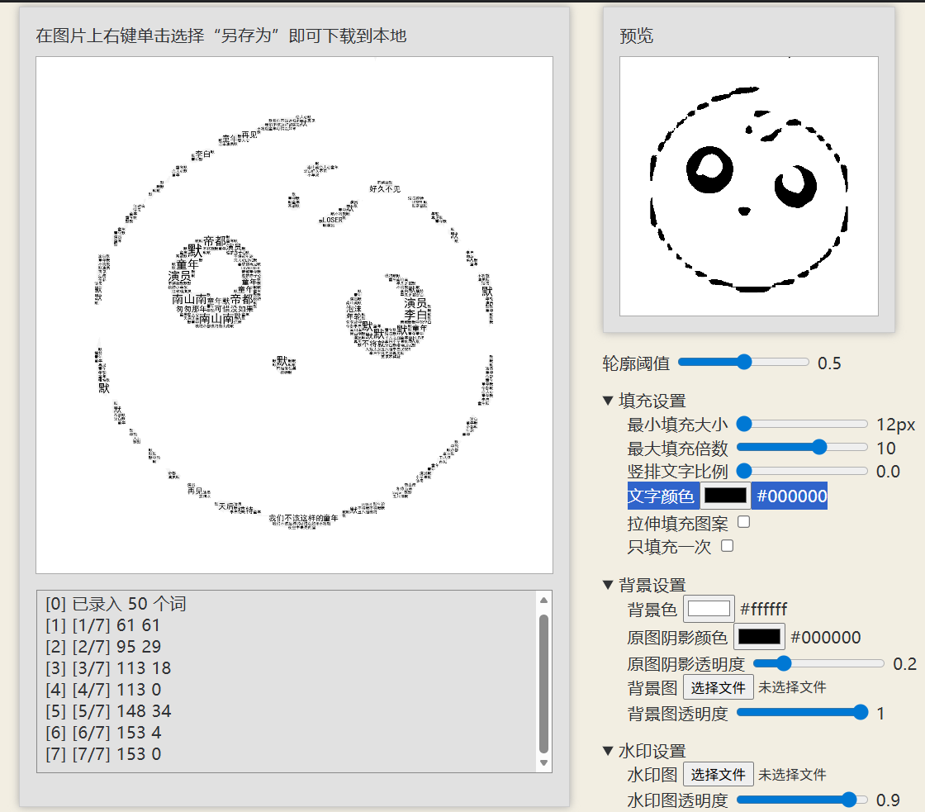The width and height of the screenshot is (925, 812).
Task: Click 选择文件 button for 背景图
Action: [x=718, y=687]
